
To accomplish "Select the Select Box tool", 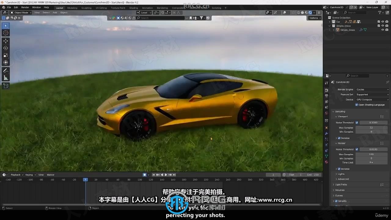I will point(5,26).
